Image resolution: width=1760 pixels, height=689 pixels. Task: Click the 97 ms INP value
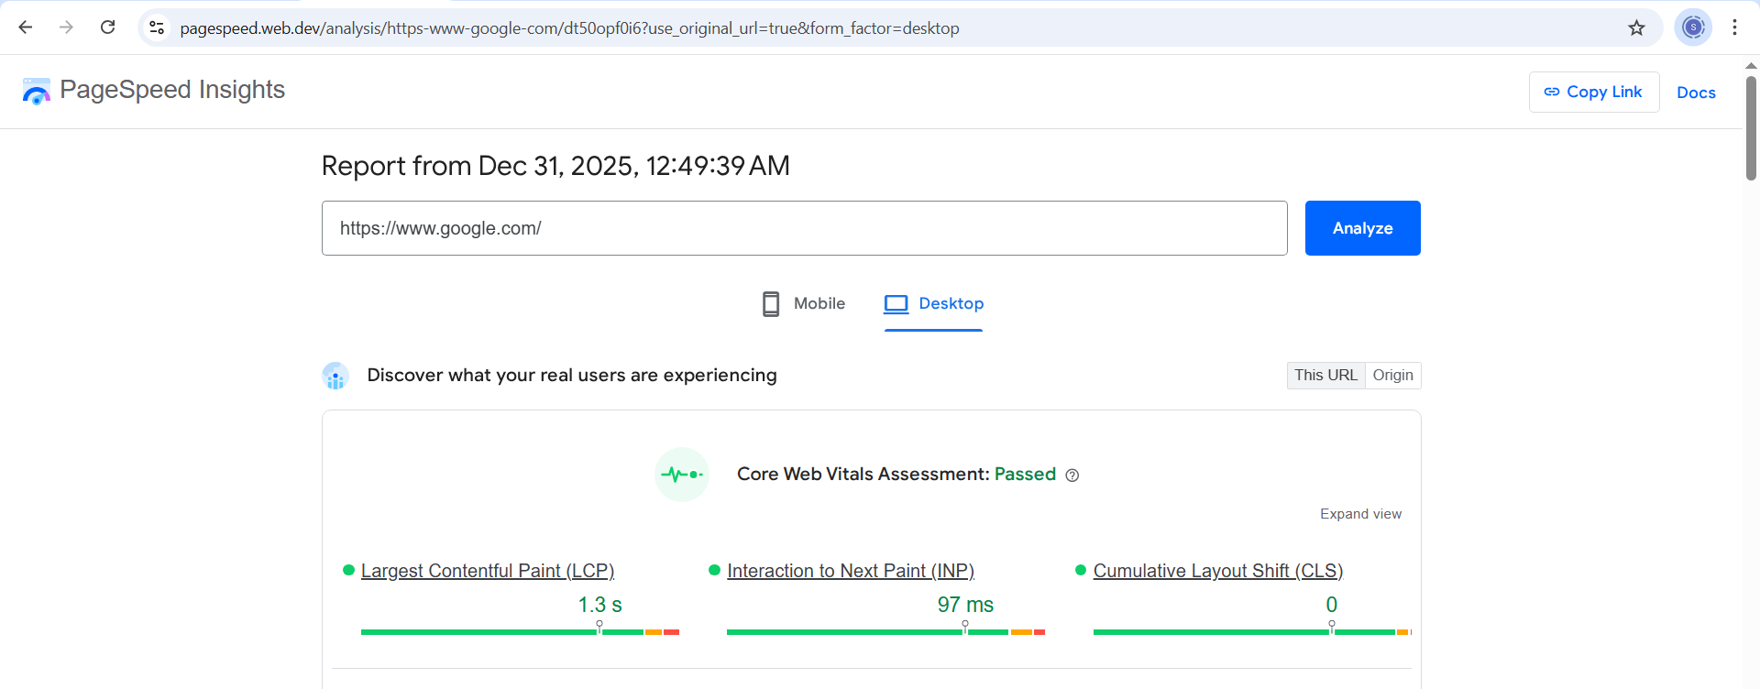coord(965,605)
